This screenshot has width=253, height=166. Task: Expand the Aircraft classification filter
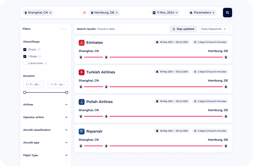[x=46, y=130]
